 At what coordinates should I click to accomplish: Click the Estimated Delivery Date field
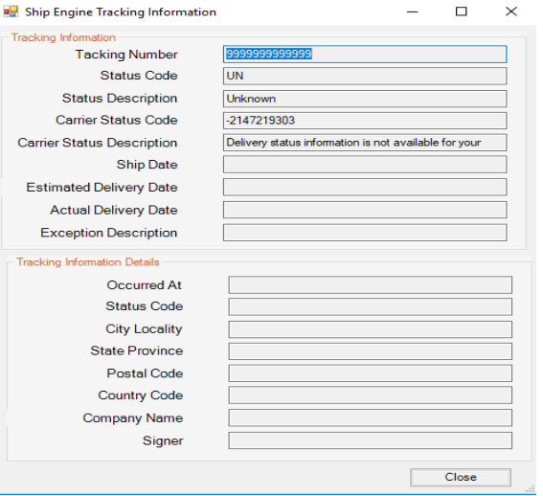[x=365, y=187]
